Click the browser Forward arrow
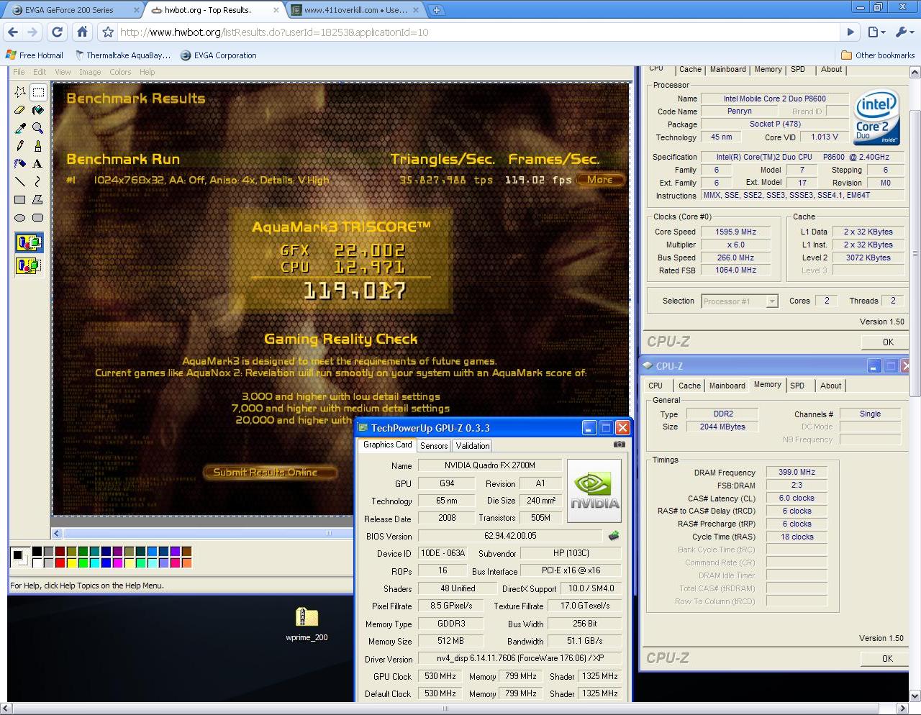Image resolution: width=921 pixels, height=715 pixels. click(x=32, y=32)
